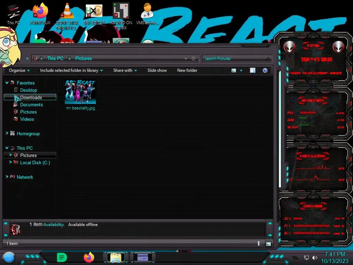Click the Search Pictures field
Viewport: 353px width, 265px height.
(x=237, y=59)
